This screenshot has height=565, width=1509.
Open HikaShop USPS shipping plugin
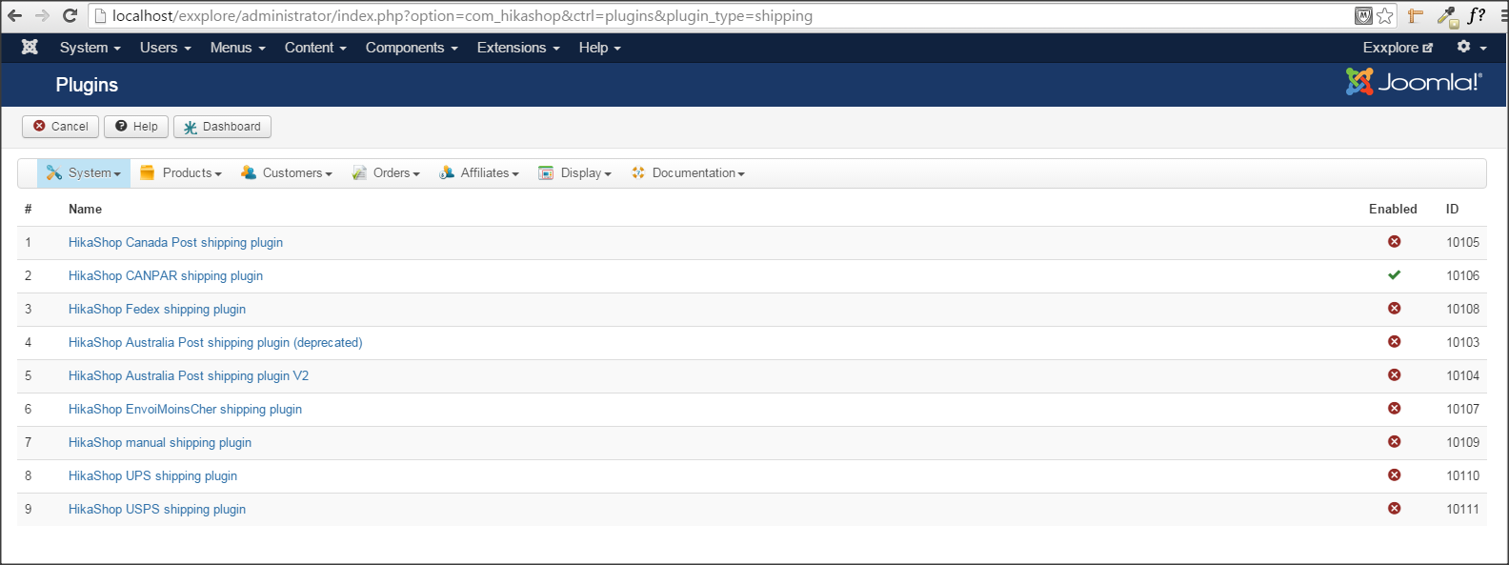coord(157,509)
